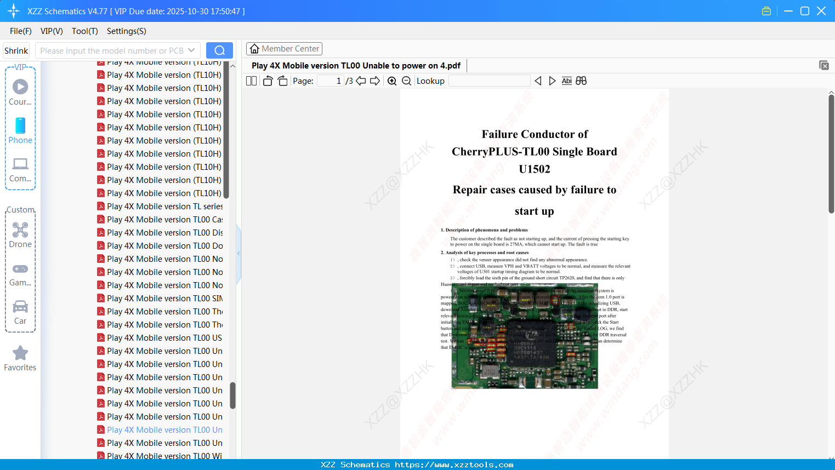Open the Tool(T) menu
The height and width of the screenshot is (470, 835).
[85, 31]
